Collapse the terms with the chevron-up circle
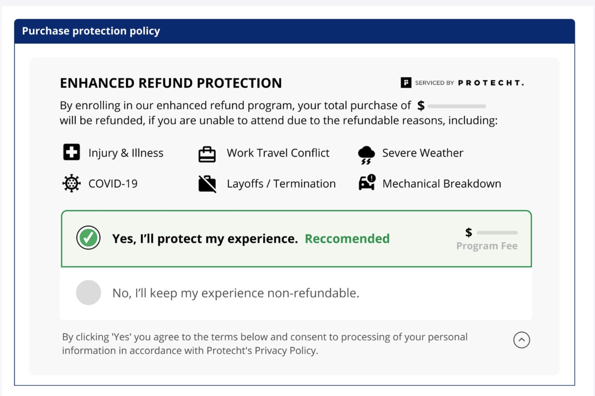 [x=521, y=341]
